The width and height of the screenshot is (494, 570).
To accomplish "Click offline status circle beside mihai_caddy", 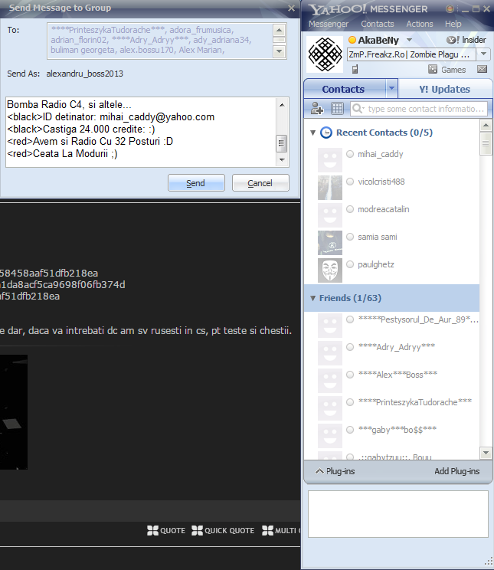I will point(350,154).
